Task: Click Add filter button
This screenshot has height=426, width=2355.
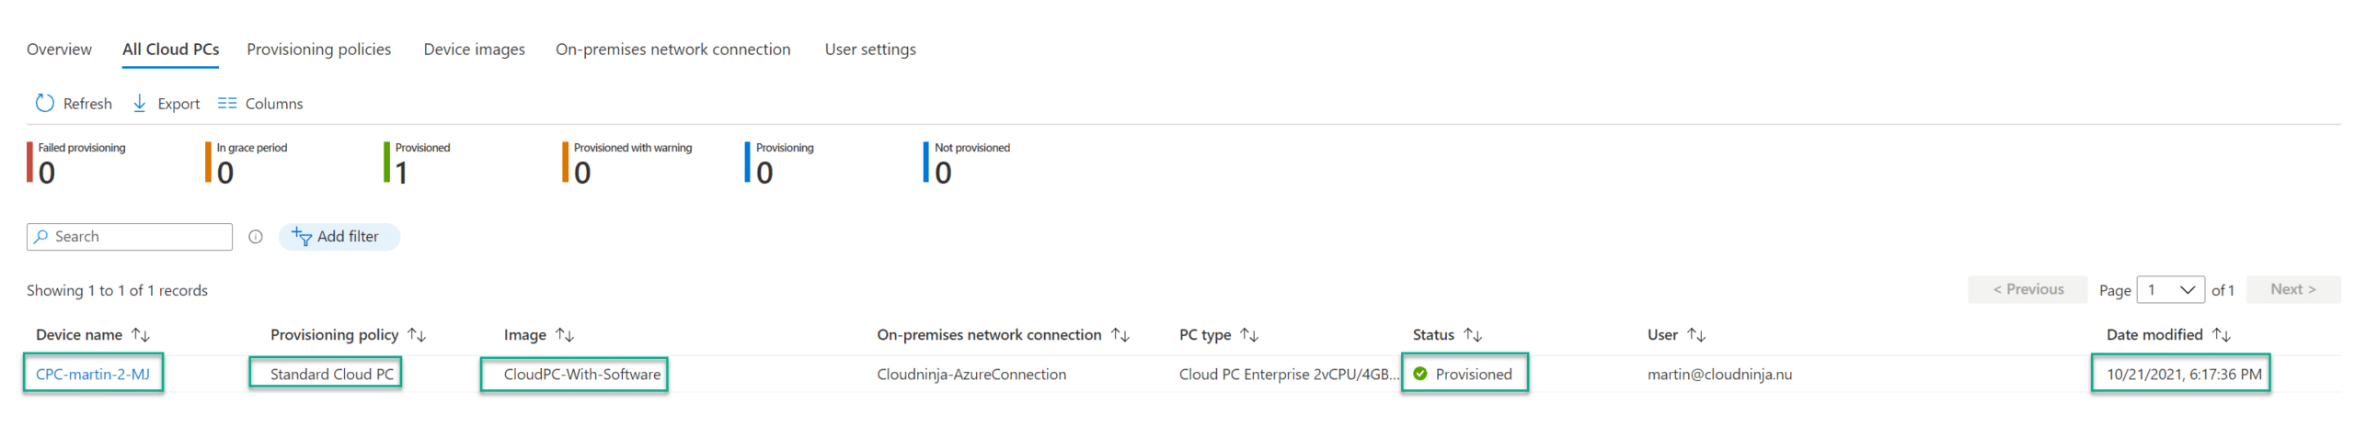Action: pos(339,237)
